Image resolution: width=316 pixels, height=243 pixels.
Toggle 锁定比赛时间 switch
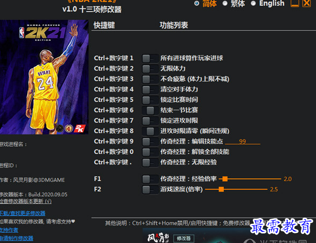(x=150, y=100)
